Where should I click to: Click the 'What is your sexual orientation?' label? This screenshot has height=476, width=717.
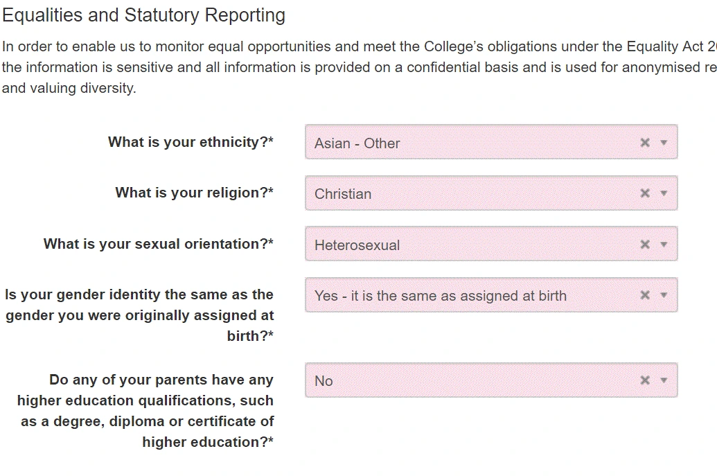tap(158, 244)
